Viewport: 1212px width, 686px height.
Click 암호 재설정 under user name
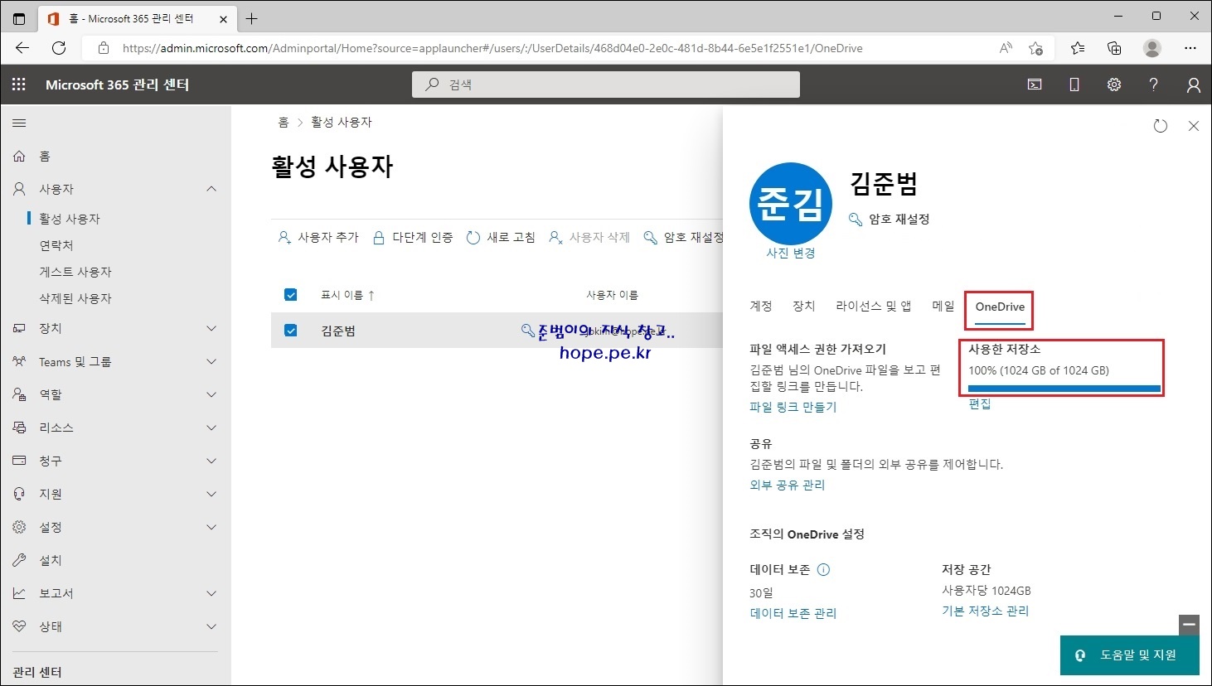[x=890, y=219]
